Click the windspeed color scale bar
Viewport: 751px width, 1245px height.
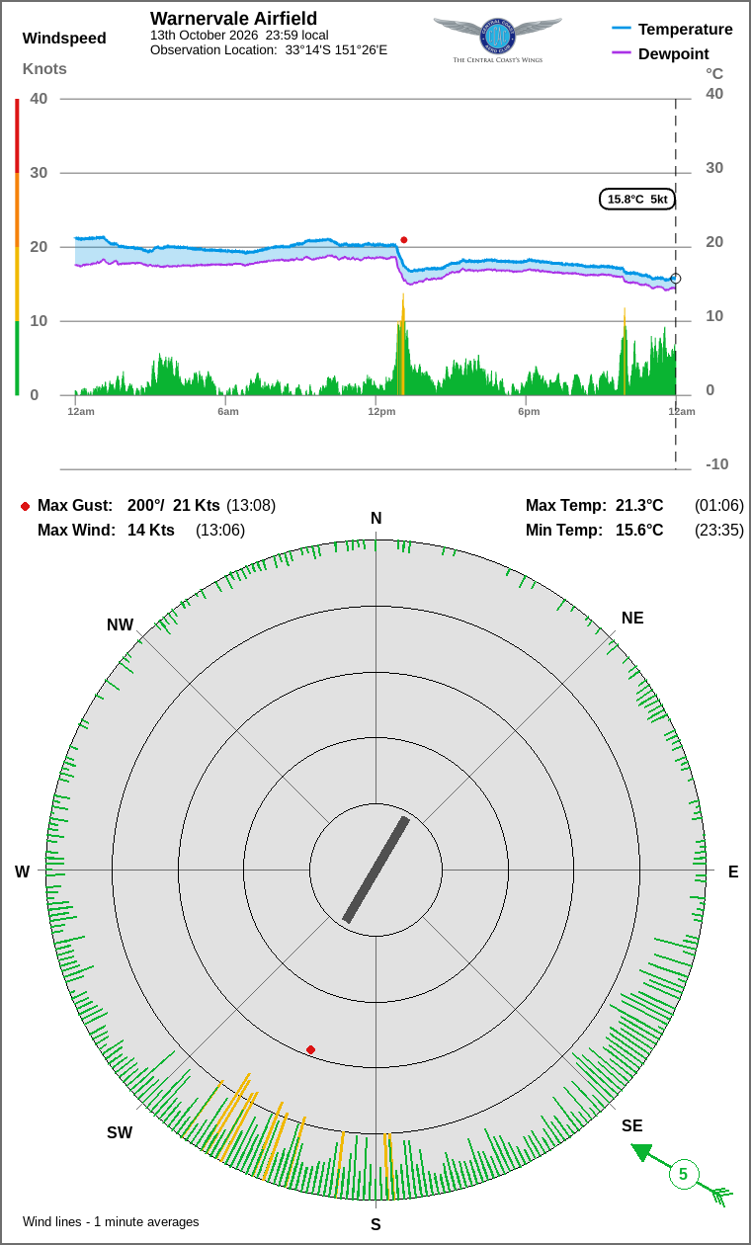(x=17, y=247)
